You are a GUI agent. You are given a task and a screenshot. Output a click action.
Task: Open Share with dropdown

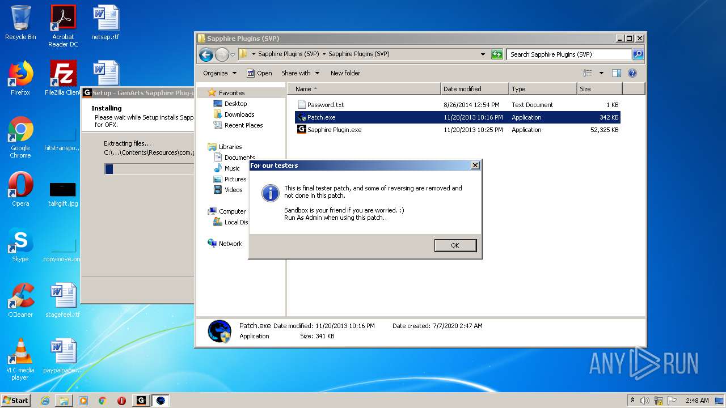300,73
